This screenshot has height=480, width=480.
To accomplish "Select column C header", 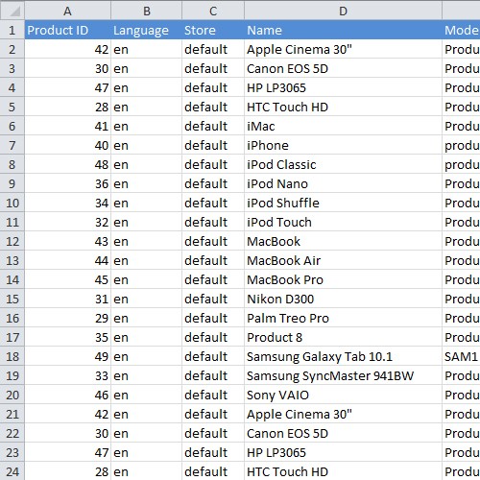I will [213, 11].
